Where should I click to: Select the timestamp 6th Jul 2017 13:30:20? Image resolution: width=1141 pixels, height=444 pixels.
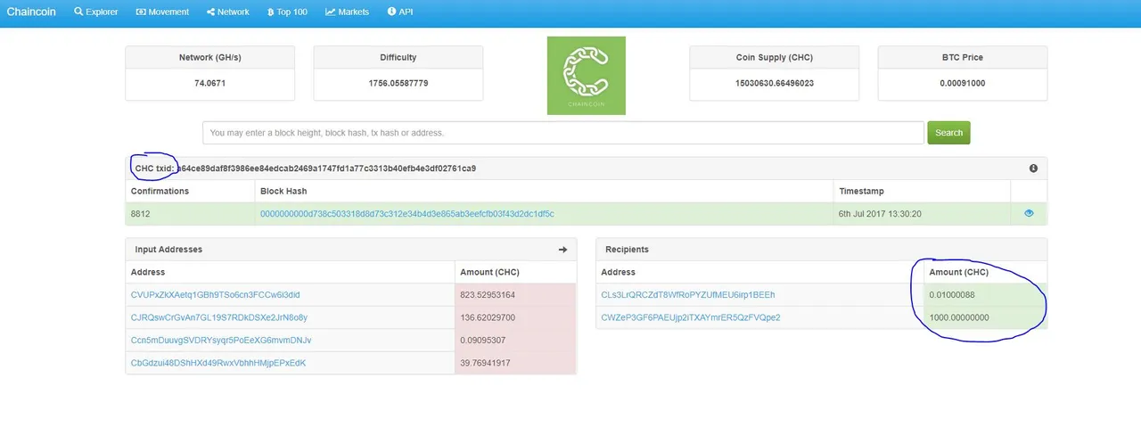880,214
